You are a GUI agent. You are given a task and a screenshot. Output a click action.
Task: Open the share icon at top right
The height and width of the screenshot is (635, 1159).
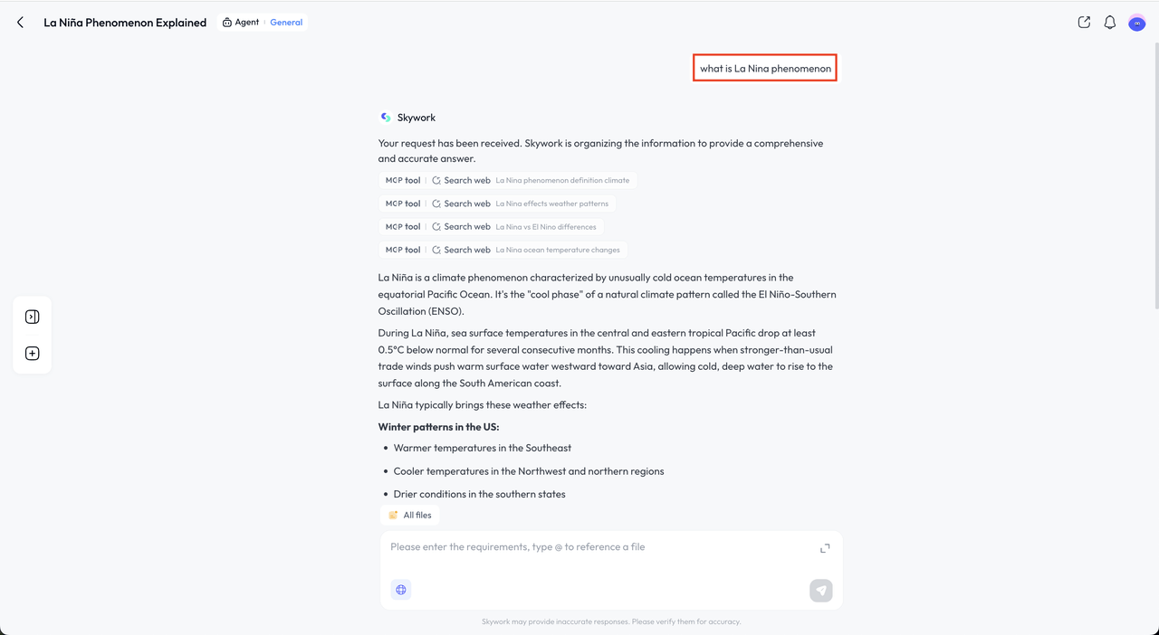click(x=1084, y=23)
